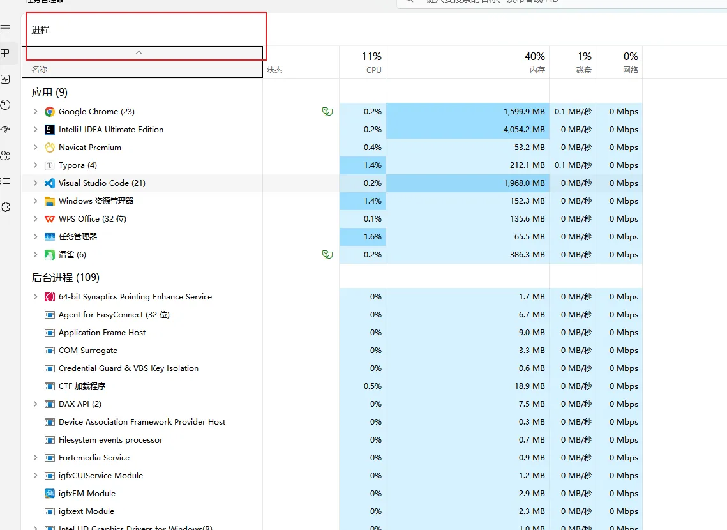Open the Details page sidebar icon
This screenshot has width=727, height=530.
point(6,181)
